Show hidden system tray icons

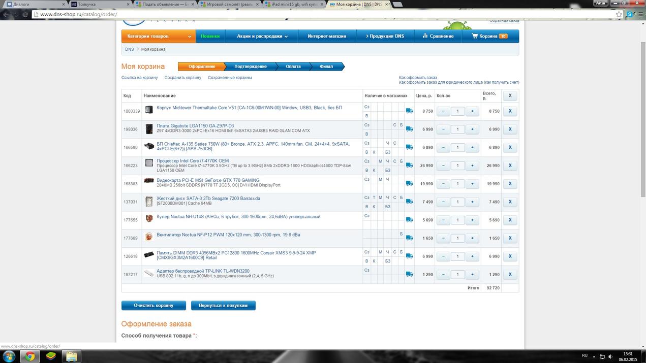pos(593,356)
